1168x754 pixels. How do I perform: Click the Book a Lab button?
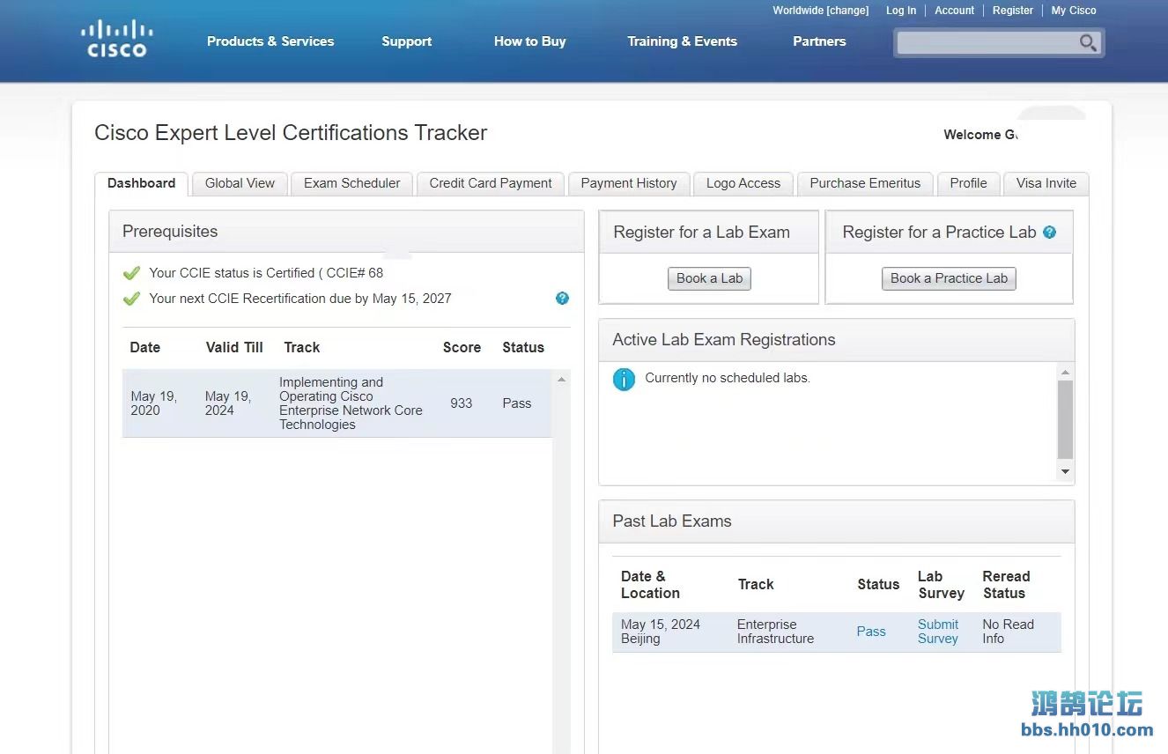point(709,278)
